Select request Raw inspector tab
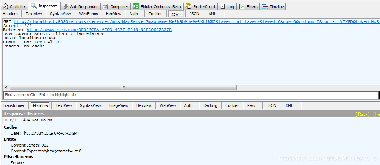 click(x=176, y=14)
